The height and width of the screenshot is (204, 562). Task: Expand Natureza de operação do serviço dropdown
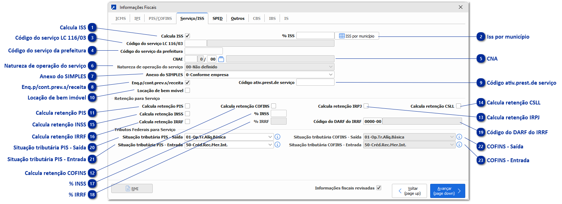pos(331,67)
